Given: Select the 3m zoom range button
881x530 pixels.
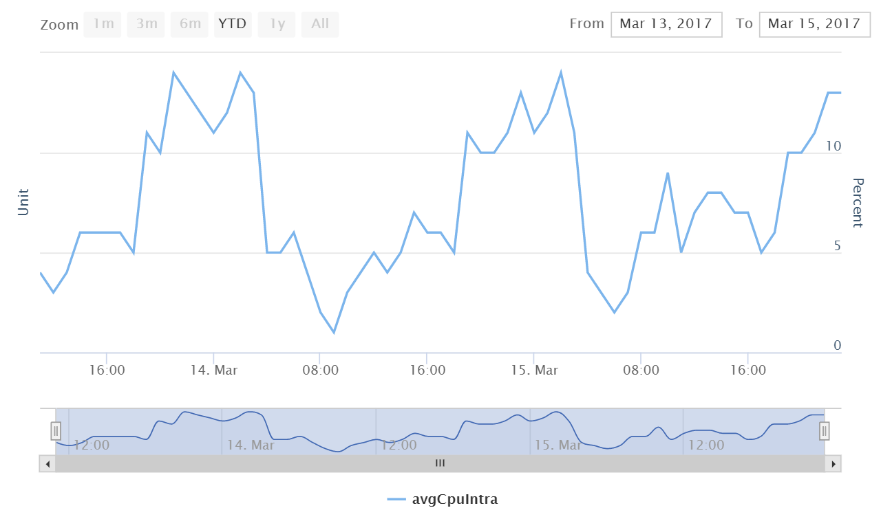Looking at the screenshot, I should click(x=146, y=24).
